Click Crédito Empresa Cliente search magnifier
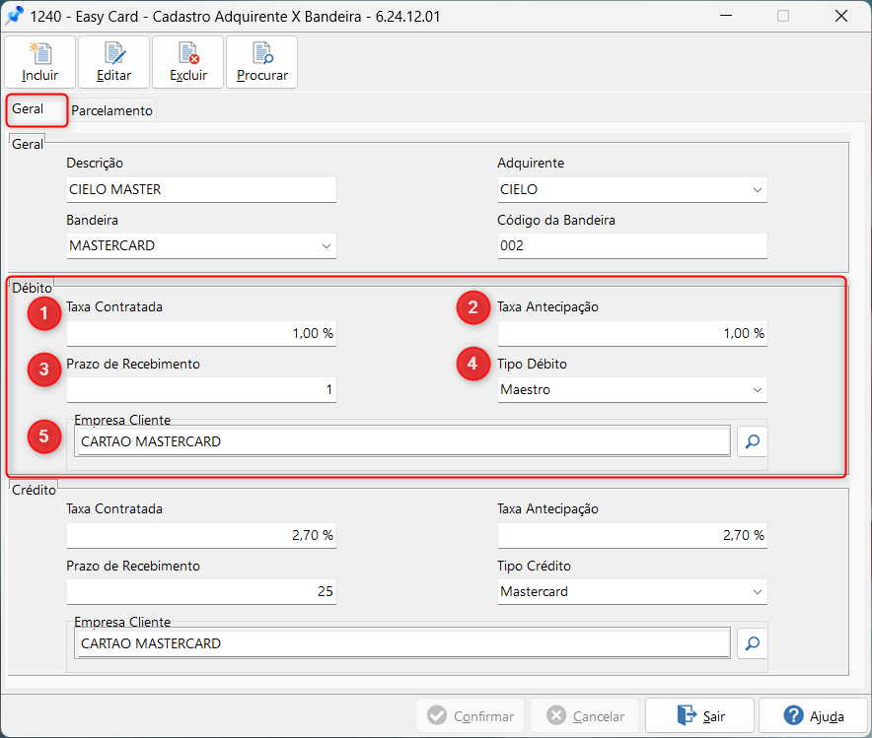 [752, 643]
